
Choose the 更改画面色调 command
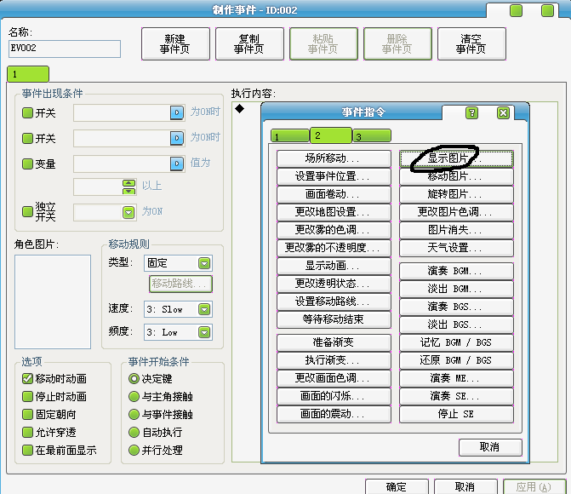click(334, 377)
